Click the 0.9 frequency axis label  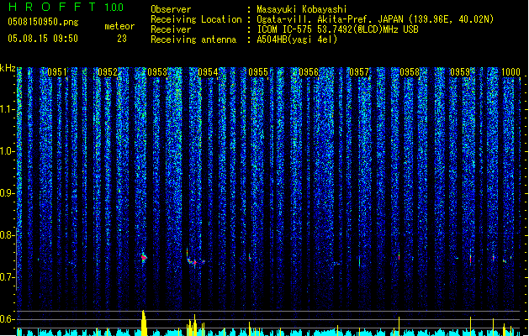[x=8, y=193]
